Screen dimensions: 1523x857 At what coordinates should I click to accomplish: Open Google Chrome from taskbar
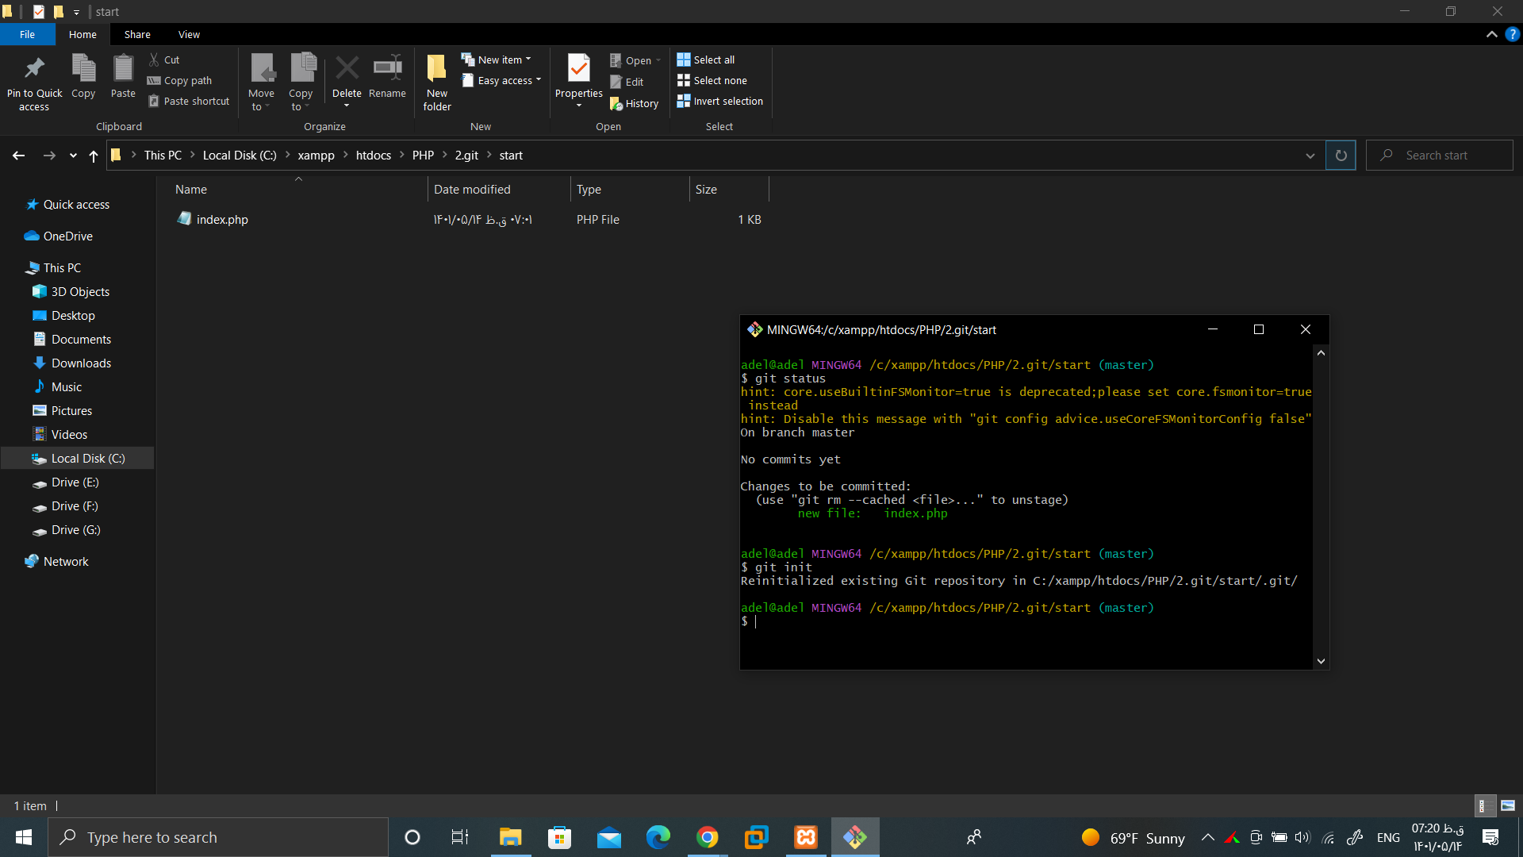(x=708, y=837)
